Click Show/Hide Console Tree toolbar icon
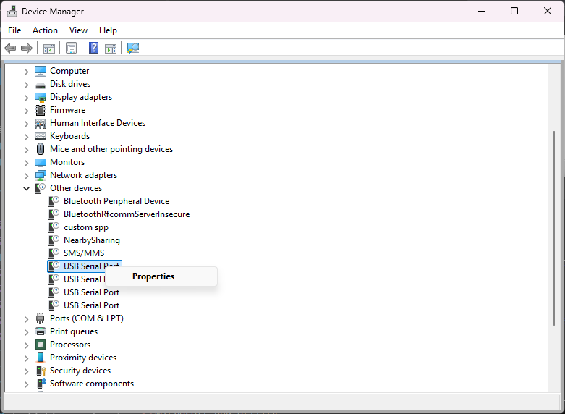This screenshot has width=565, height=414. [x=49, y=48]
